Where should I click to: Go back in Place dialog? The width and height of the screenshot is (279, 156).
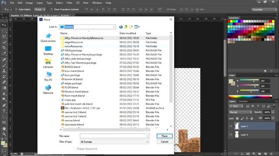point(121,27)
